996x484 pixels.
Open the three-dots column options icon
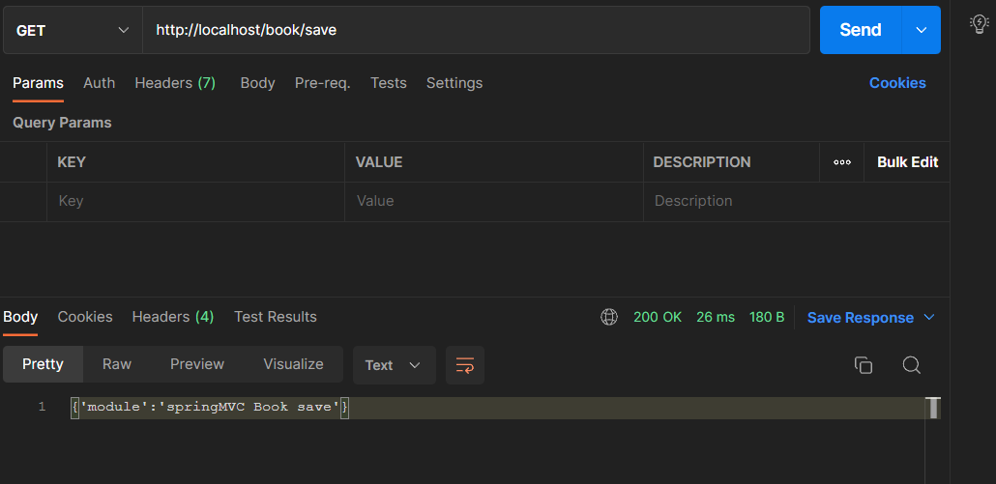coord(842,162)
